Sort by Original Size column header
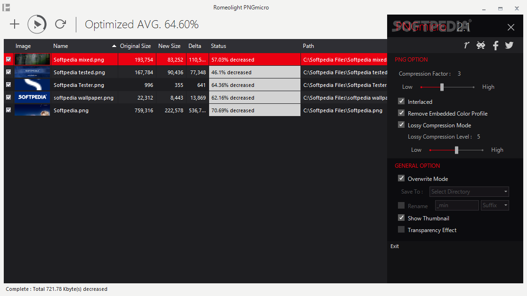Screen dimensions: 527x296 point(136,46)
